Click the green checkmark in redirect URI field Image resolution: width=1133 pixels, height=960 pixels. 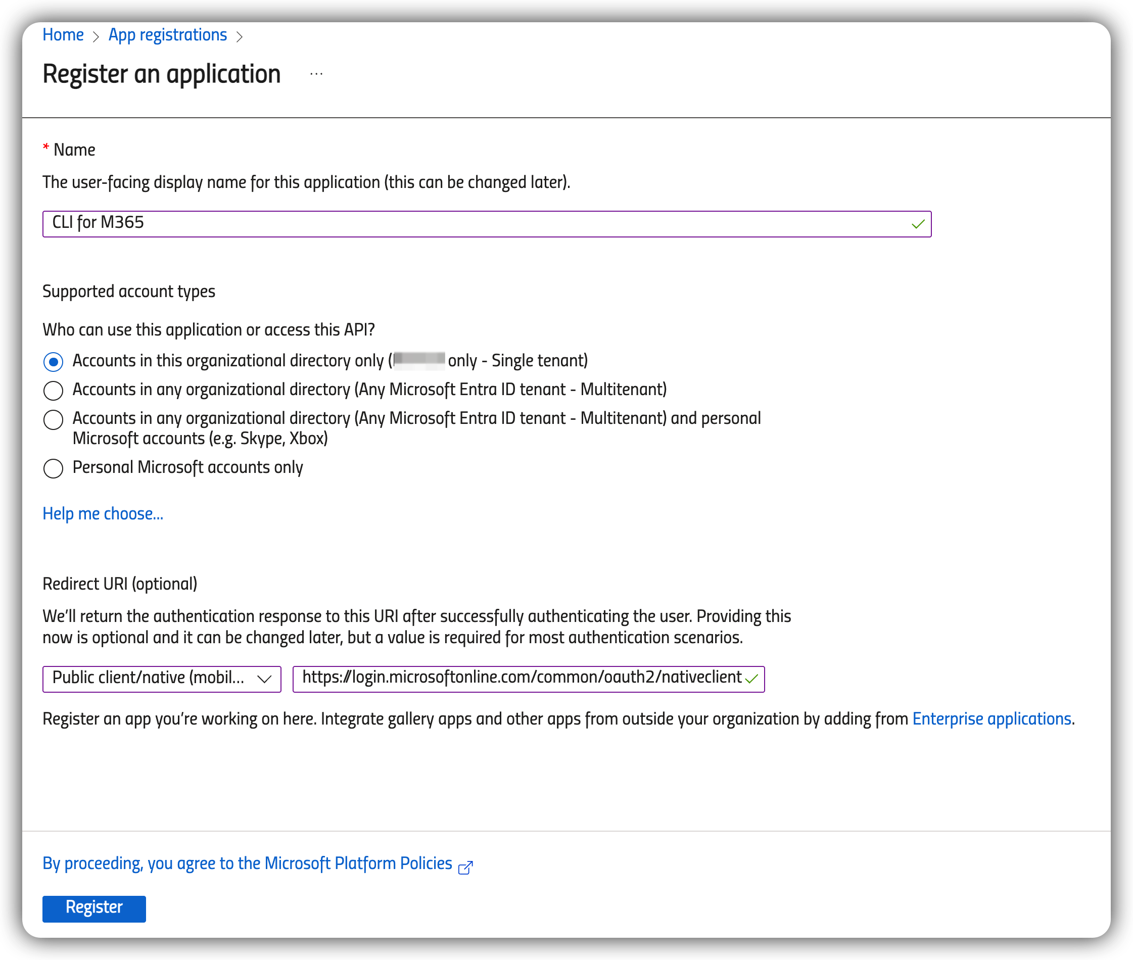coord(751,679)
